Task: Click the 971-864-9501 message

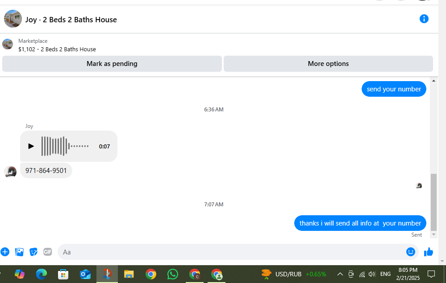Action: [46, 171]
